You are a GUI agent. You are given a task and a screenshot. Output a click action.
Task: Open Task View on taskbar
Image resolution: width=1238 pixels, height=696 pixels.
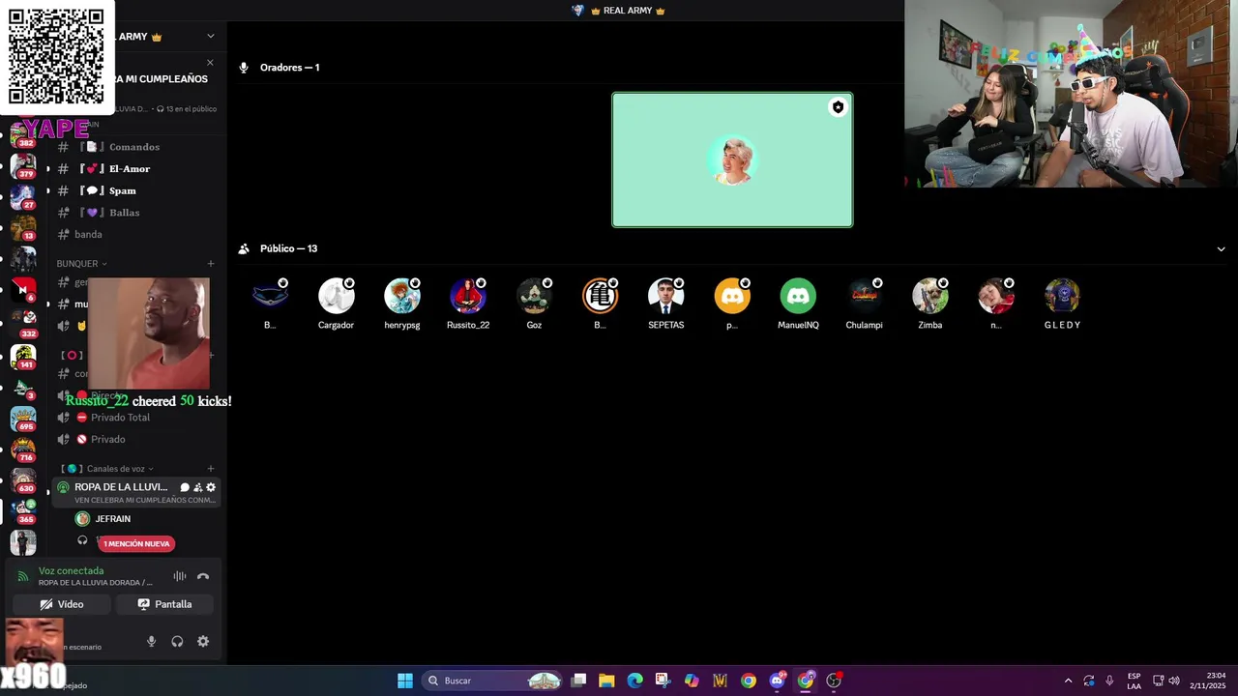click(x=578, y=681)
